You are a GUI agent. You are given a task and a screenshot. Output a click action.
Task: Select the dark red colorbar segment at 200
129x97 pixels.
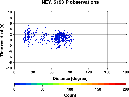click(123, 84)
